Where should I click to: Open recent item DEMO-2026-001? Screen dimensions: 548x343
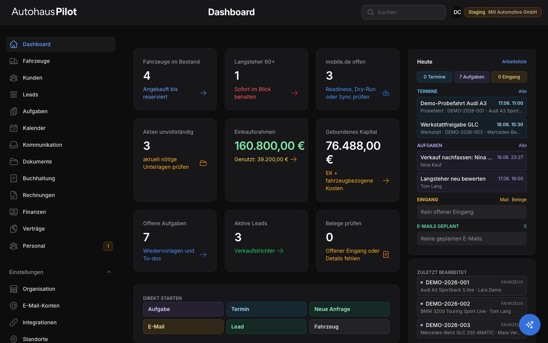point(472,286)
